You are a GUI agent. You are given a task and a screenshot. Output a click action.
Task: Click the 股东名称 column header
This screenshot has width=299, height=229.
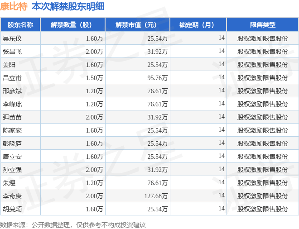(x=20, y=24)
